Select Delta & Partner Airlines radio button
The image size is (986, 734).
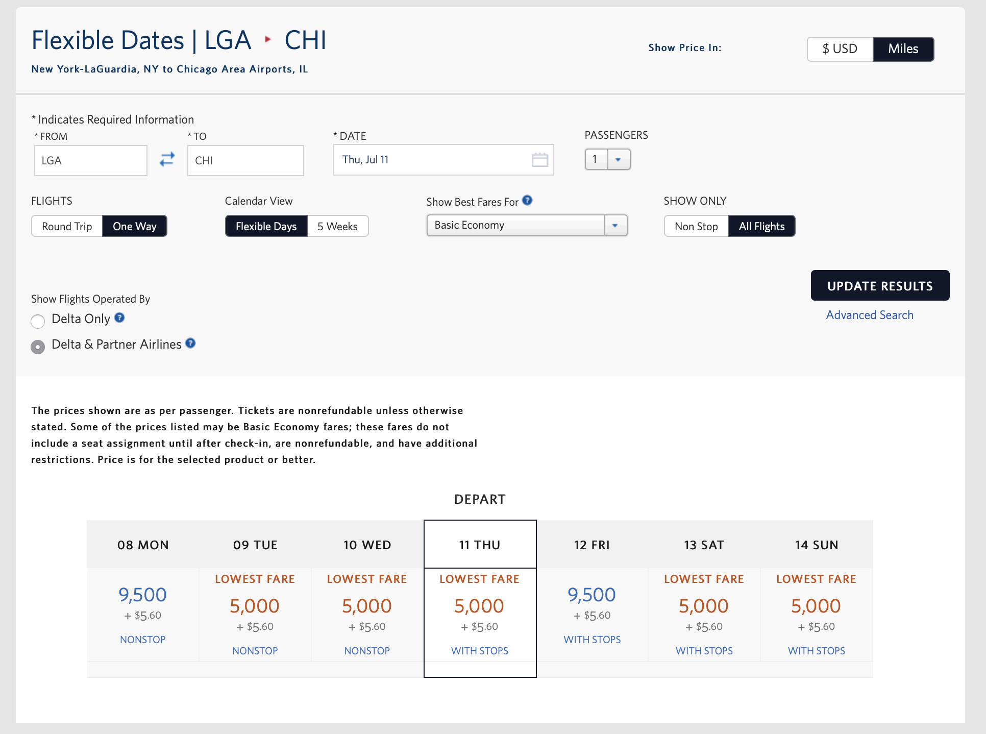(38, 347)
